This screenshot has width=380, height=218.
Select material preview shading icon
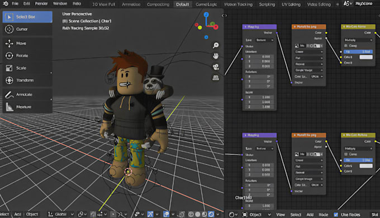[205, 214]
